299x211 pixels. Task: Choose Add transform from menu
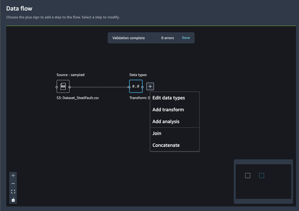click(x=175, y=110)
